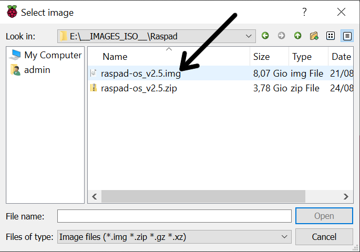Viewport: 360px width, 252px height.
Task: Click the horizontal scrollbar thumb
Action: pyautogui.click(x=203, y=196)
